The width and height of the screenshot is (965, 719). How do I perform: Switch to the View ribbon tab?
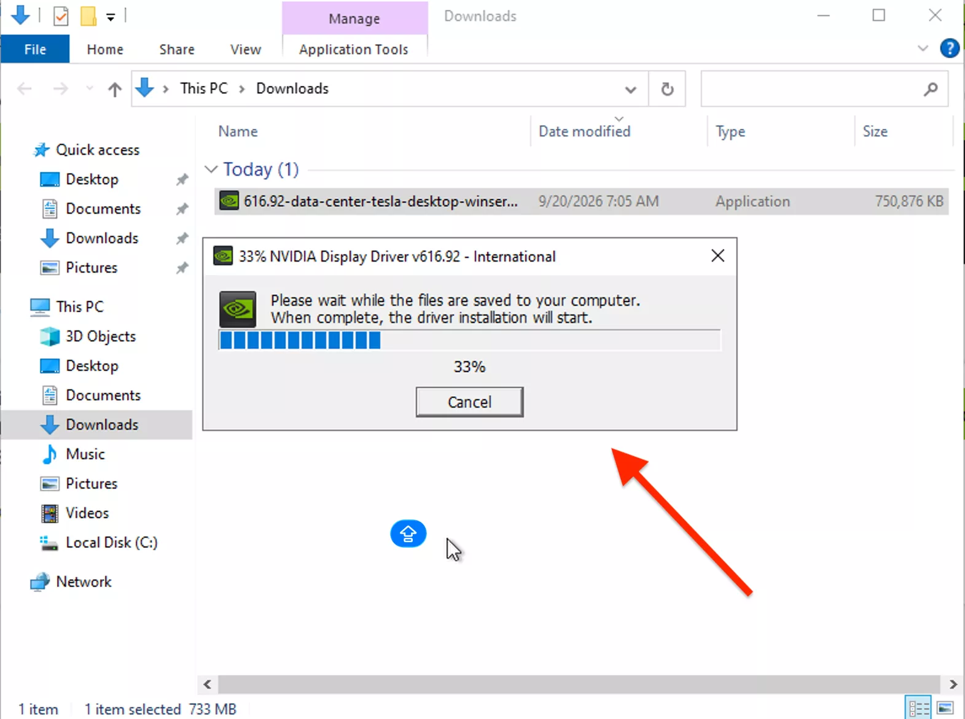click(246, 49)
